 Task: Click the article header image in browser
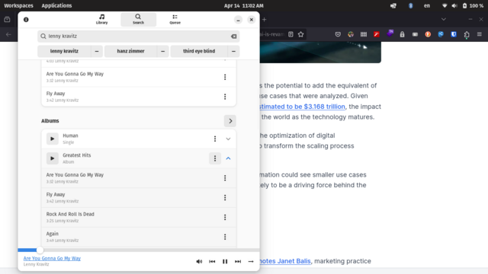[x=320, y=53]
